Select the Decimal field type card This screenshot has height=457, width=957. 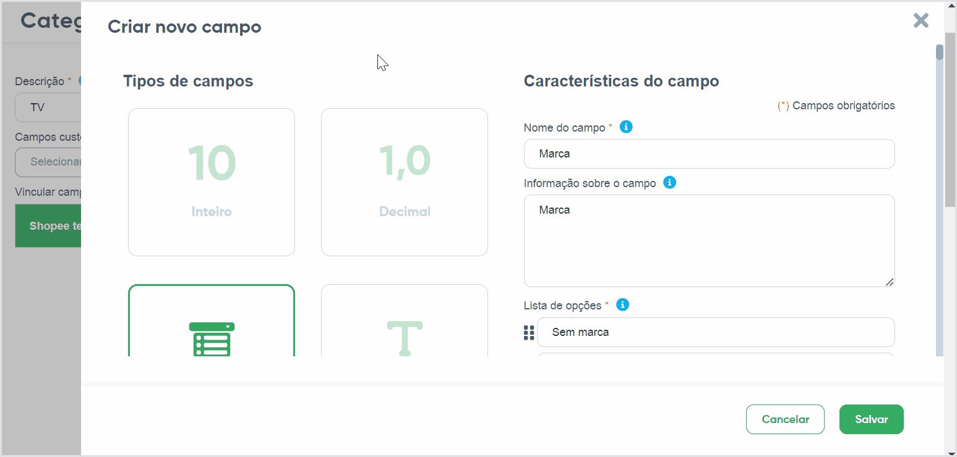405,182
